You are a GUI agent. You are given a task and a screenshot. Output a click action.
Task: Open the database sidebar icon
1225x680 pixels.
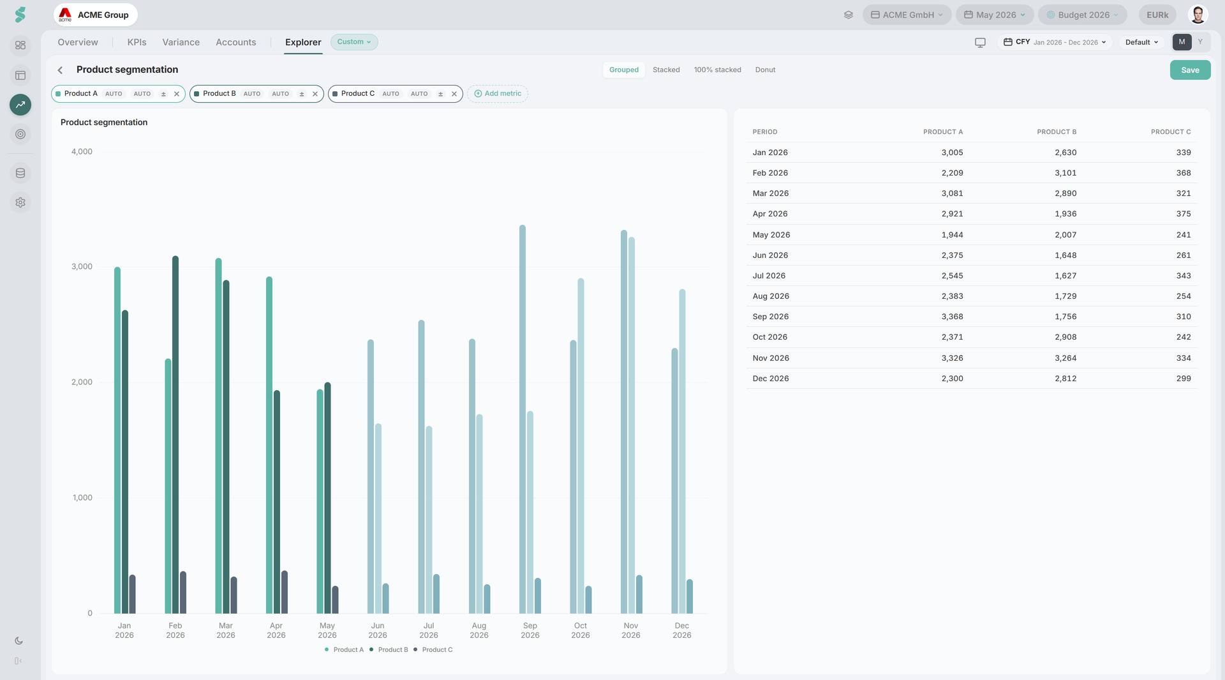(x=20, y=173)
